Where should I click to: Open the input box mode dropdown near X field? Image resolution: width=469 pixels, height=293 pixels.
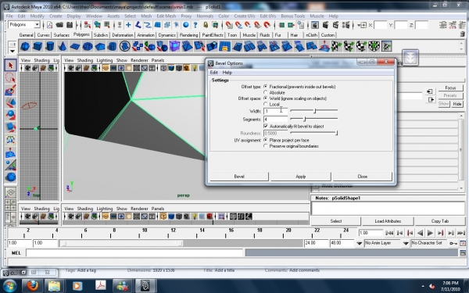[362, 25]
